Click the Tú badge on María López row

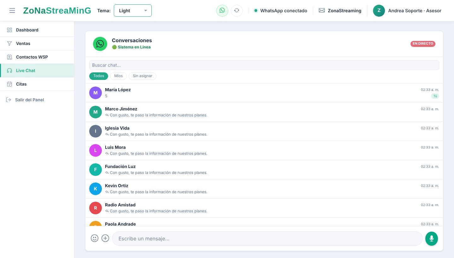435,96
